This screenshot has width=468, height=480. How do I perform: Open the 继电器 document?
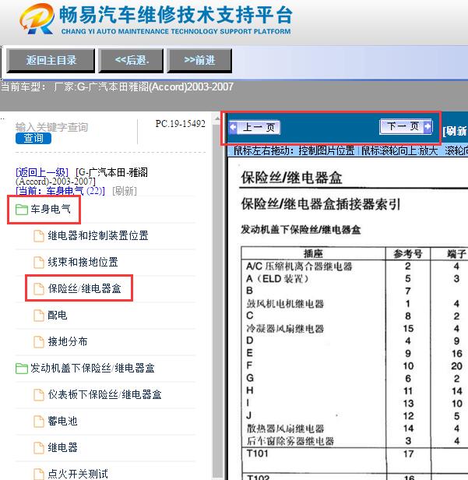point(62,447)
